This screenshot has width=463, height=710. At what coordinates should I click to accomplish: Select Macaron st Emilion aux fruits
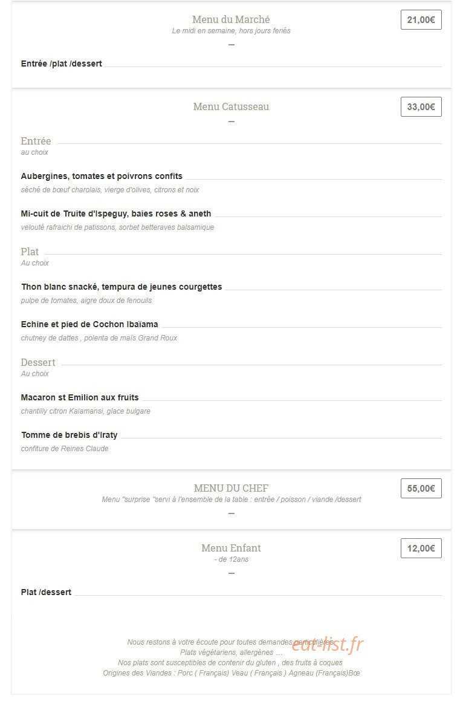[80, 397]
